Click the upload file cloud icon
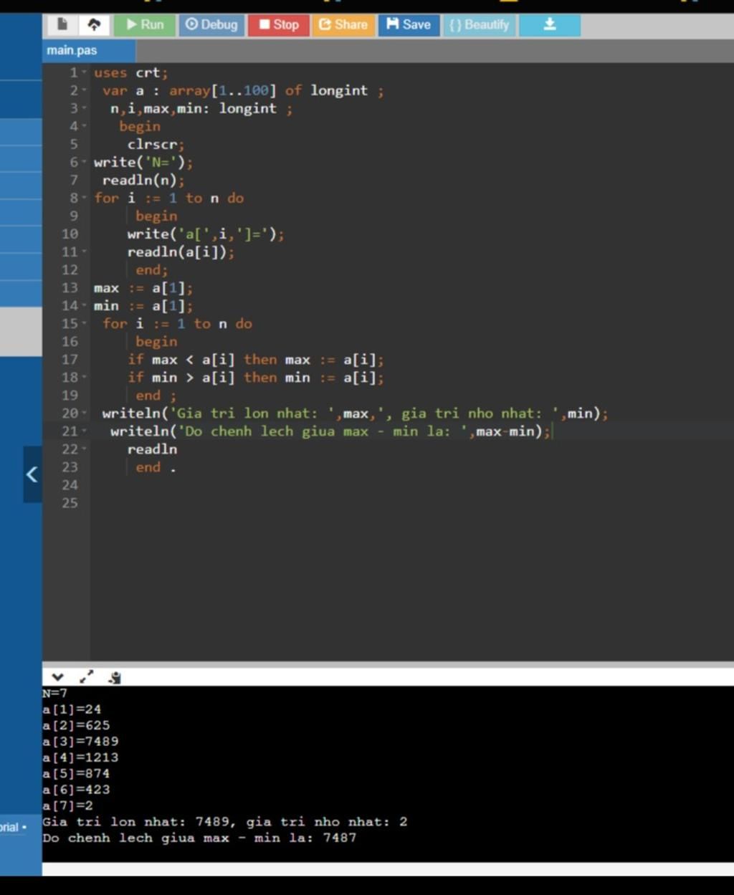 pyautogui.click(x=93, y=24)
